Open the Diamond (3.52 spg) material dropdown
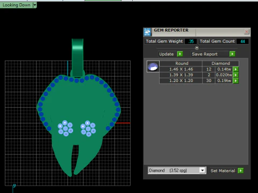The image size is (258, 193). click(177, 170)
